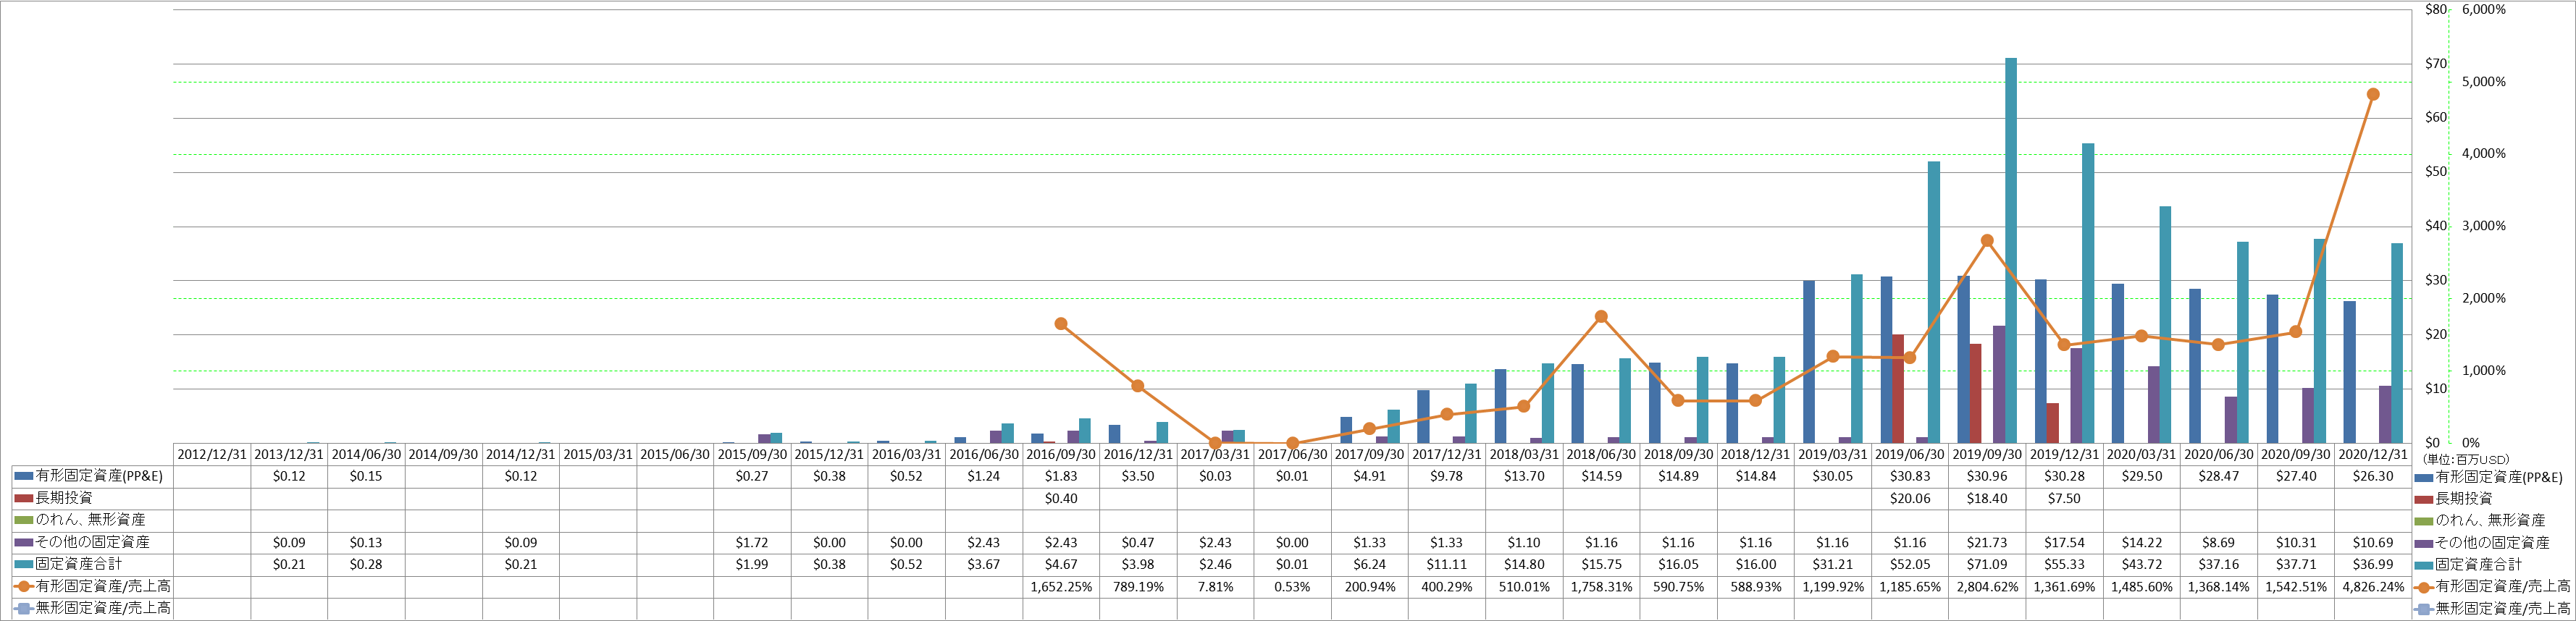Screen dimensions: 2576x621
Task: Click the 1,199.92% ratio cell
Action: 1833,586
